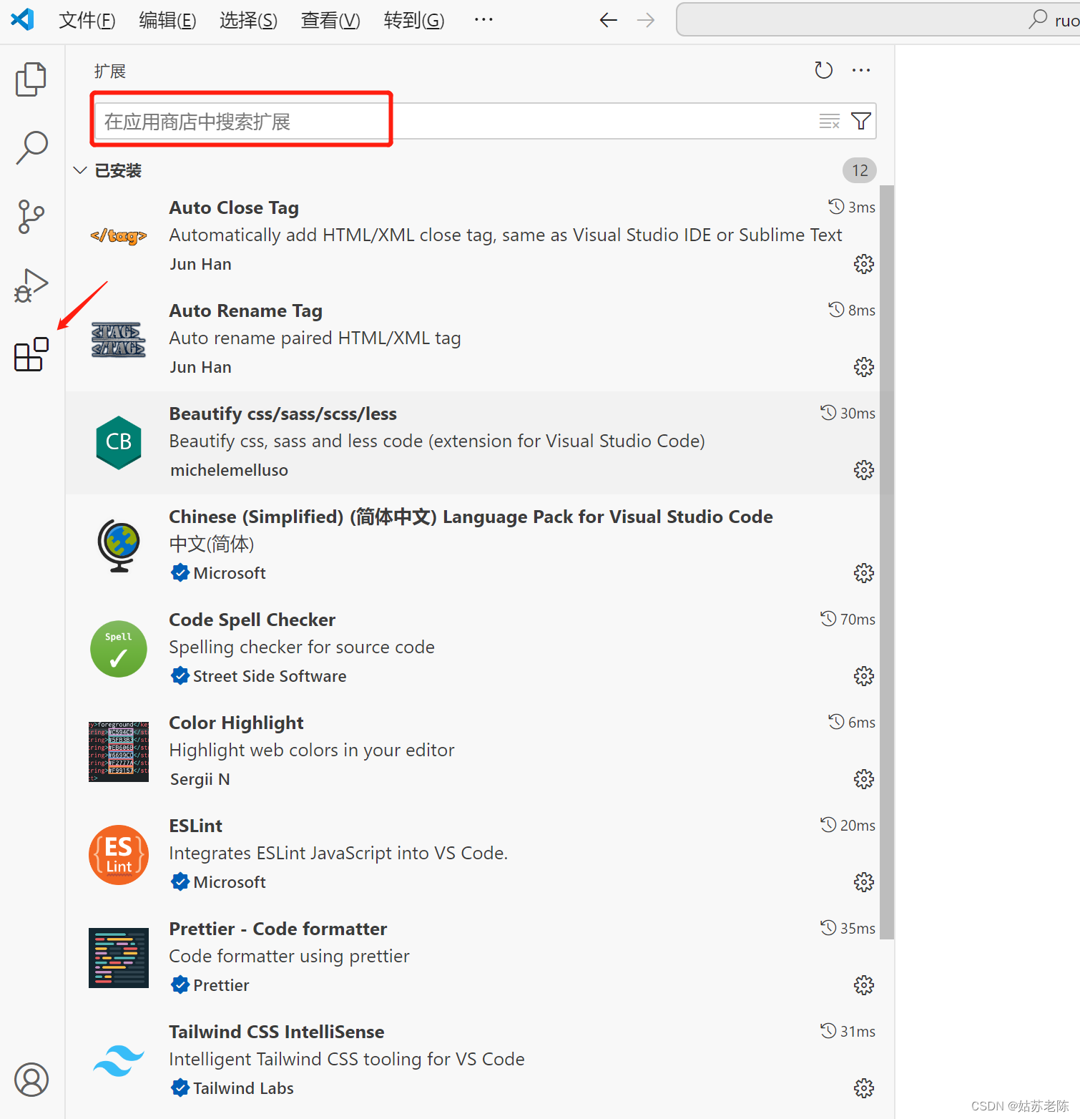Select the ESLint title
The height and width of the screenshot is (1119, 1080).
pos(195,826)
